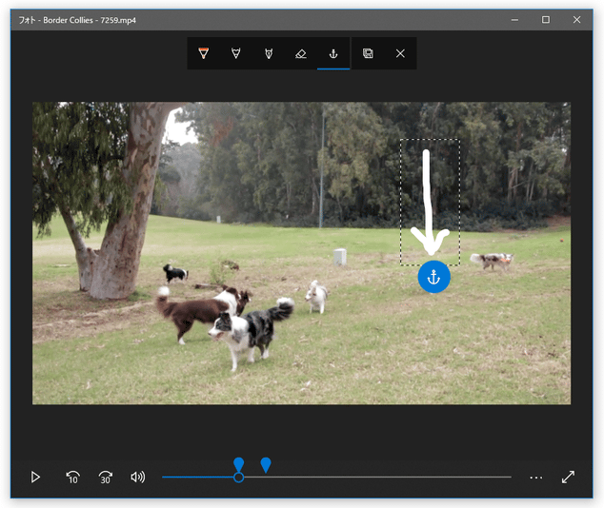Mute the video volume
This screenshot has width=604, height=508.
click(138, 477)
